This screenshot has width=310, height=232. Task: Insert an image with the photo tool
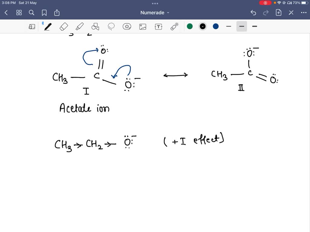point(143,26)
